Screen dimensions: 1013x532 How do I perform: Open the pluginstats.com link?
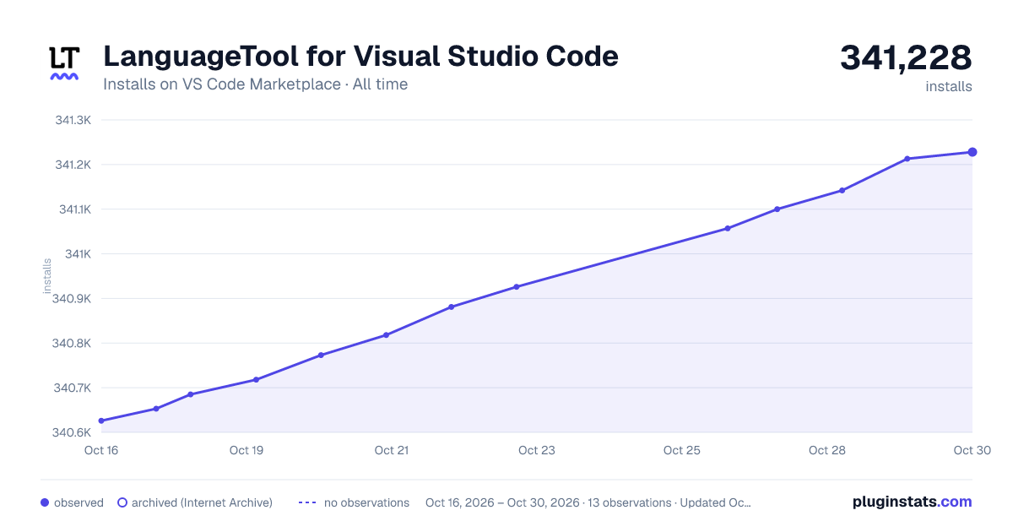913,502
